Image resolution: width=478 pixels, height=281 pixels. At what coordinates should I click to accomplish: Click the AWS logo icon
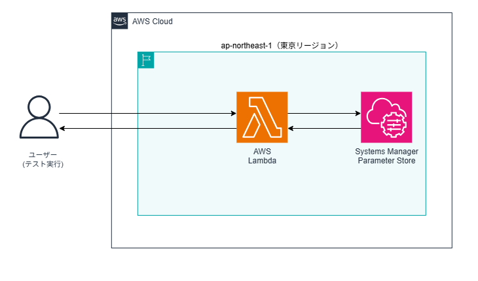119,21
